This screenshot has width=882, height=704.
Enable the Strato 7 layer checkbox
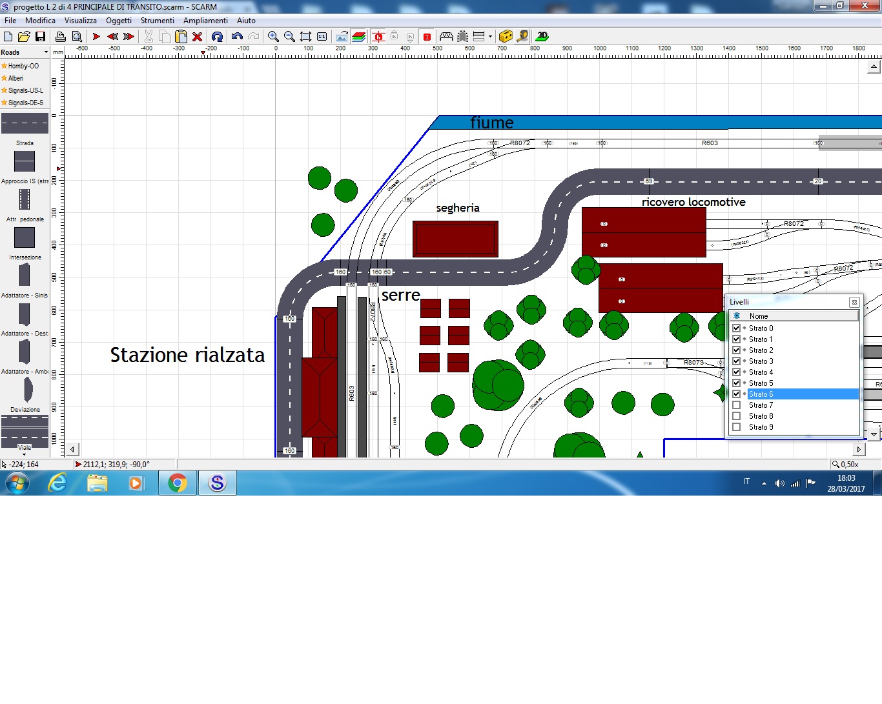736,405
